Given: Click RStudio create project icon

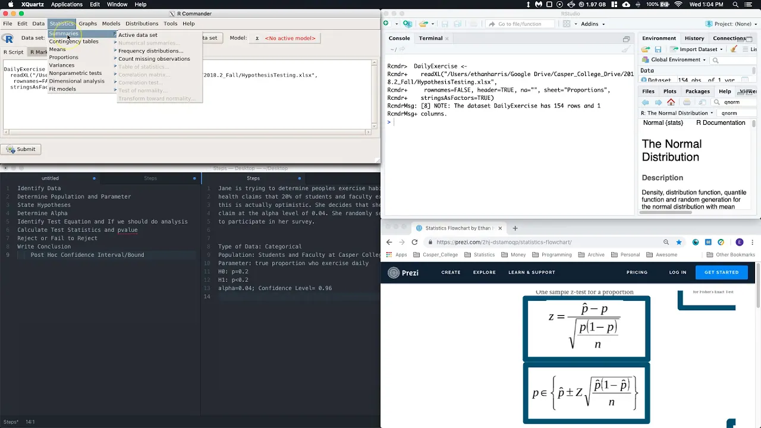Looking at the screenshot, I should pyautogui.click(x=407, y=24).
